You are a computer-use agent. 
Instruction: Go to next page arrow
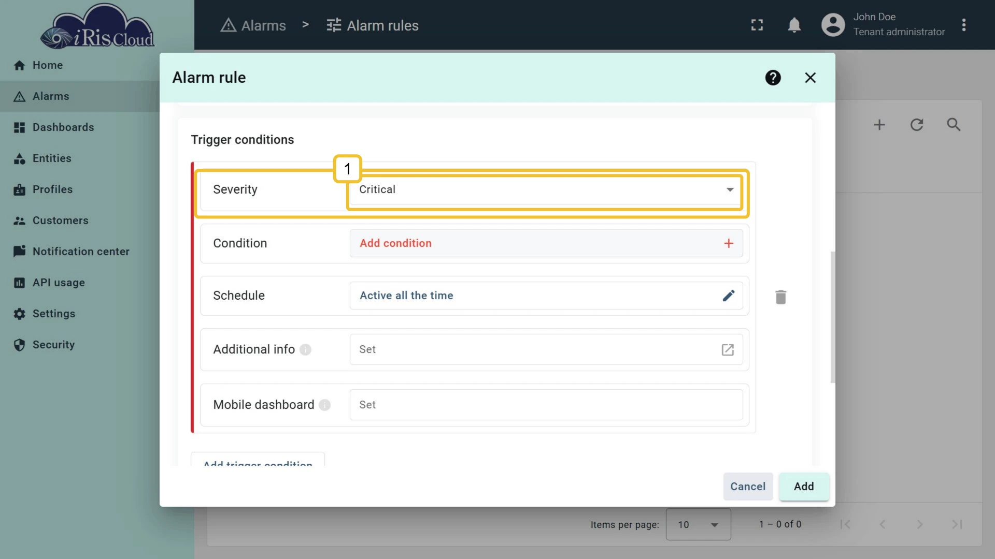(x=920, y=524)
